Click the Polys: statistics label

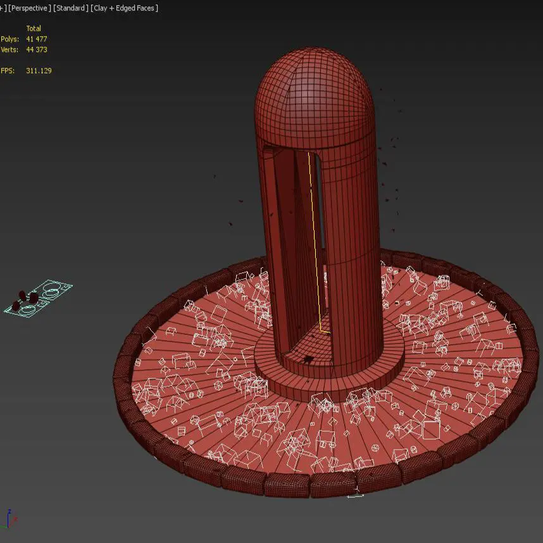pos(9,39)
